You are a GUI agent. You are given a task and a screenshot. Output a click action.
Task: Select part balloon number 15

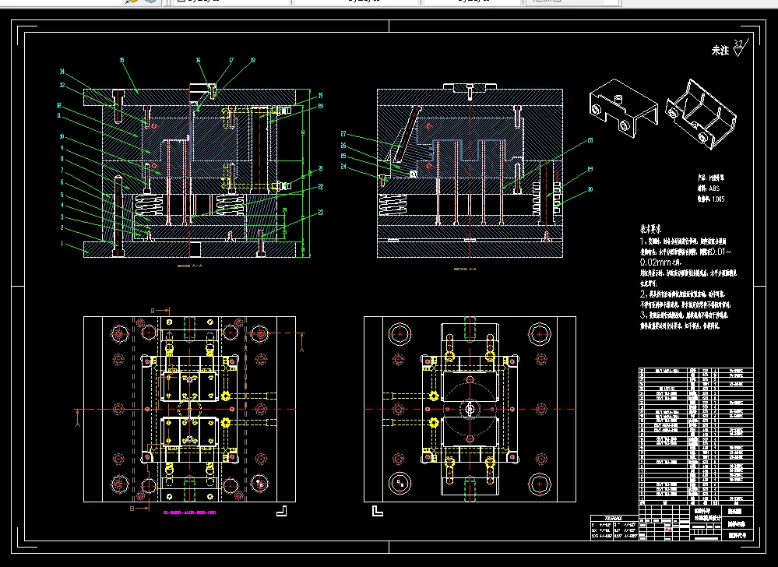121,60
